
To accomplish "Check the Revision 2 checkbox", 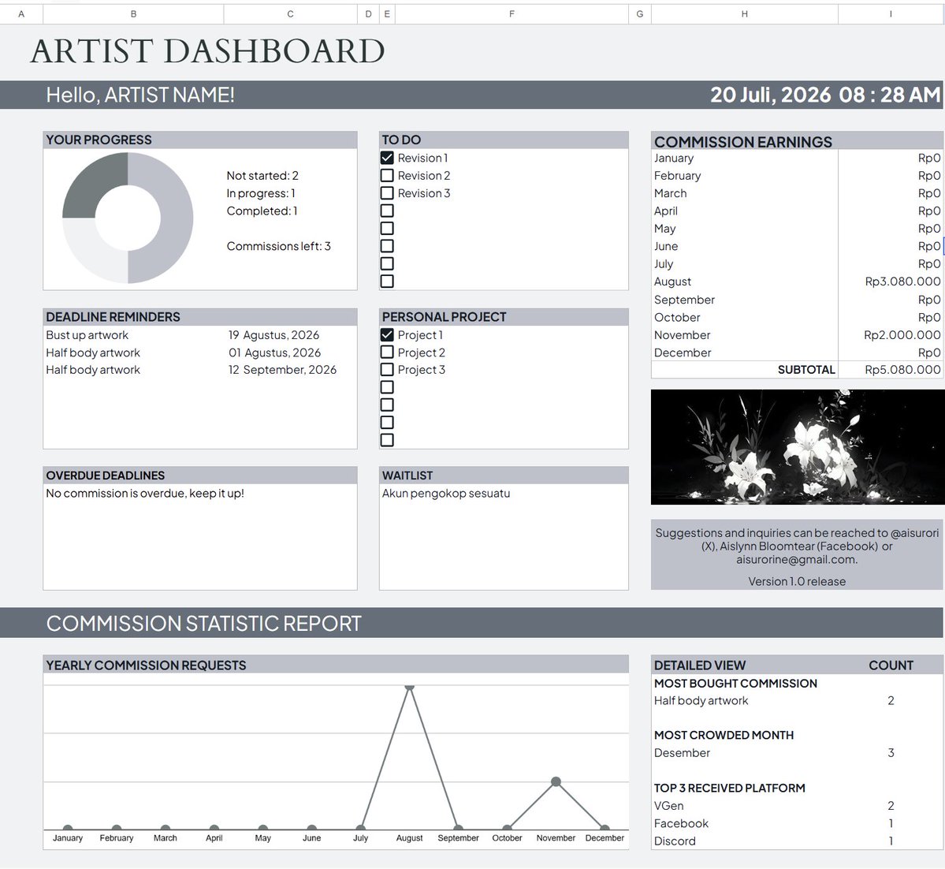I will 387,176.
